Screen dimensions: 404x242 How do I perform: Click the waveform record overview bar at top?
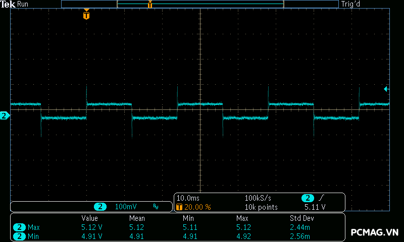point(199,4)
